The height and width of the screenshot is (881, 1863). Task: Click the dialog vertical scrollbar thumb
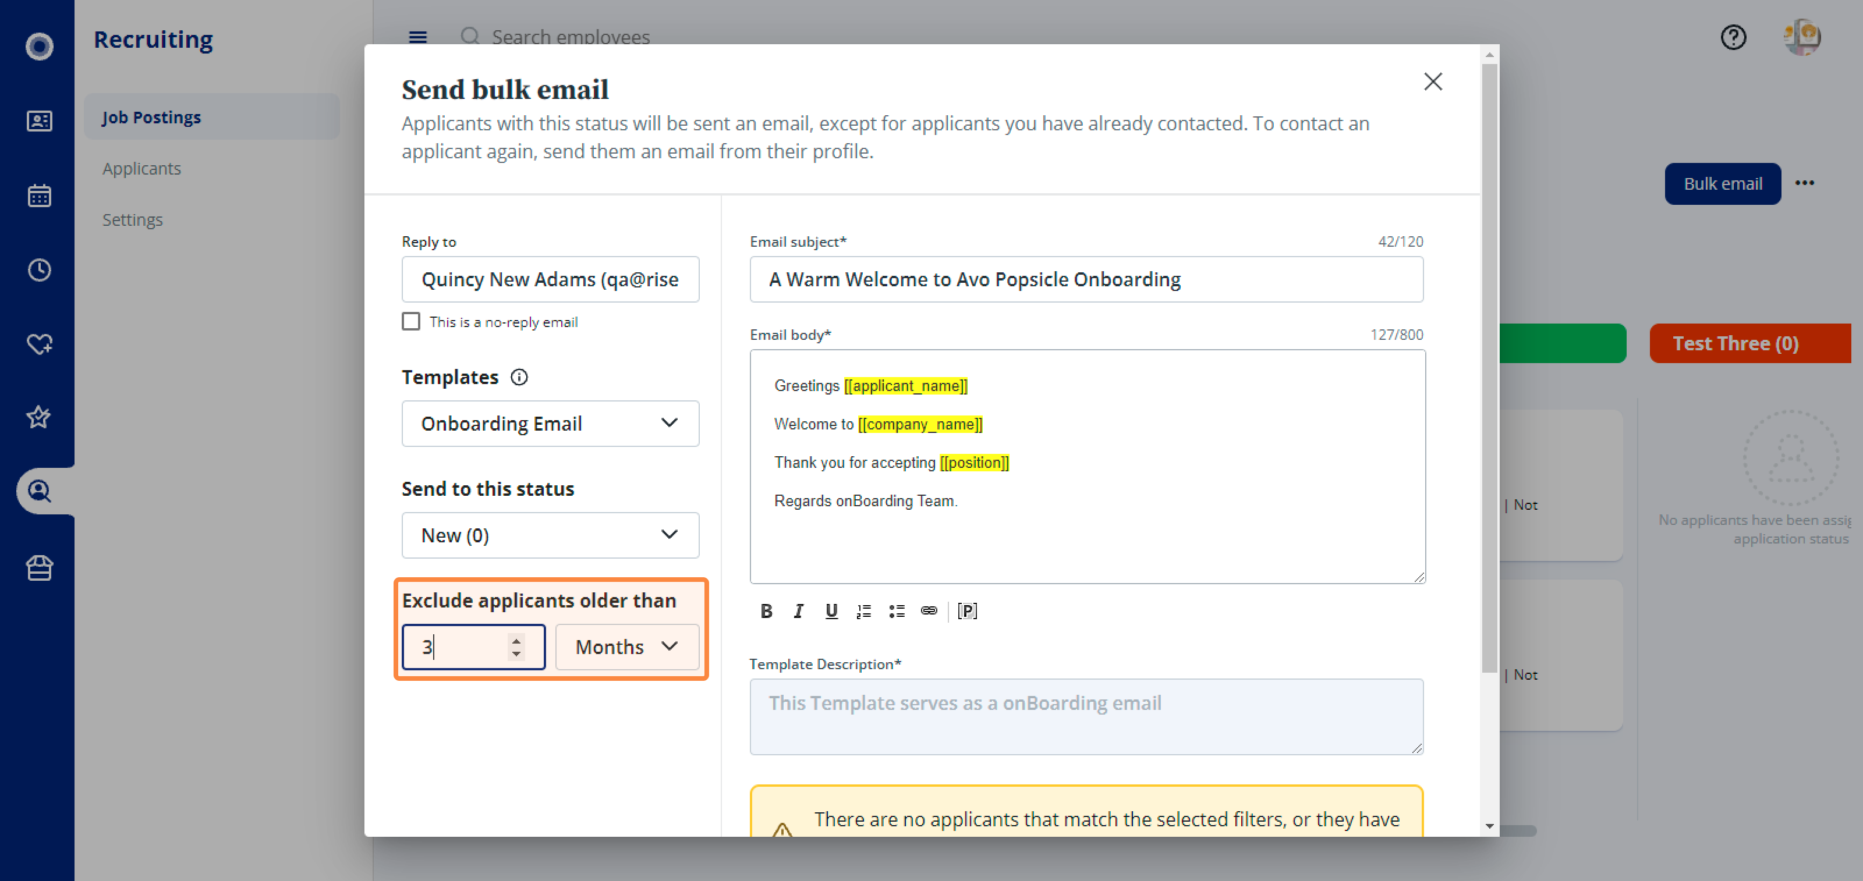[1489, 368]
